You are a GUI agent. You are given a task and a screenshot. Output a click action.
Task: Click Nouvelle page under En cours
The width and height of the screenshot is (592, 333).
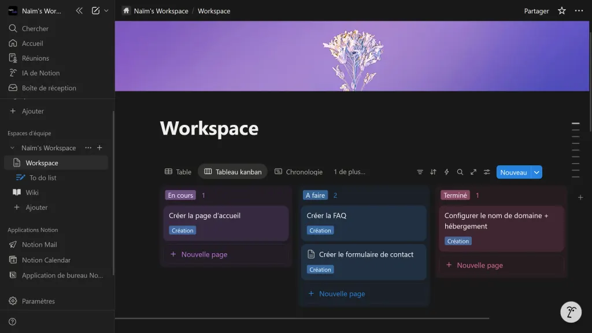[x=226, y=254]
